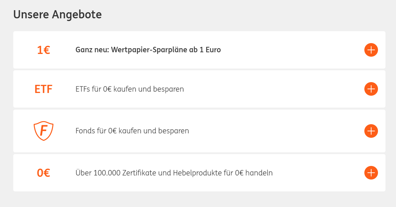Expand the ETFs offer using its plus button
This screenshot has width=396, height=207.
point(371,89)
